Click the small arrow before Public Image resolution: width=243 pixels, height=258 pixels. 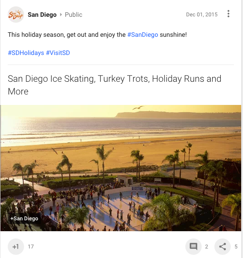61,15
